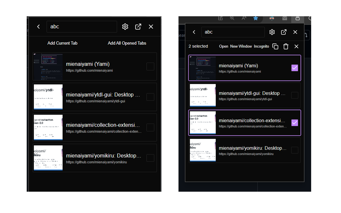Click the ytdl-gui thumbnail in the left popup
The width and height of the screenshot is (341, 213).
click(x=48, y=97)
